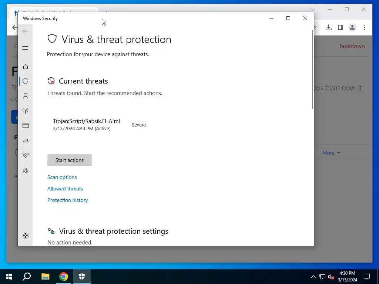Open Chrome three-dot menu

364,27
